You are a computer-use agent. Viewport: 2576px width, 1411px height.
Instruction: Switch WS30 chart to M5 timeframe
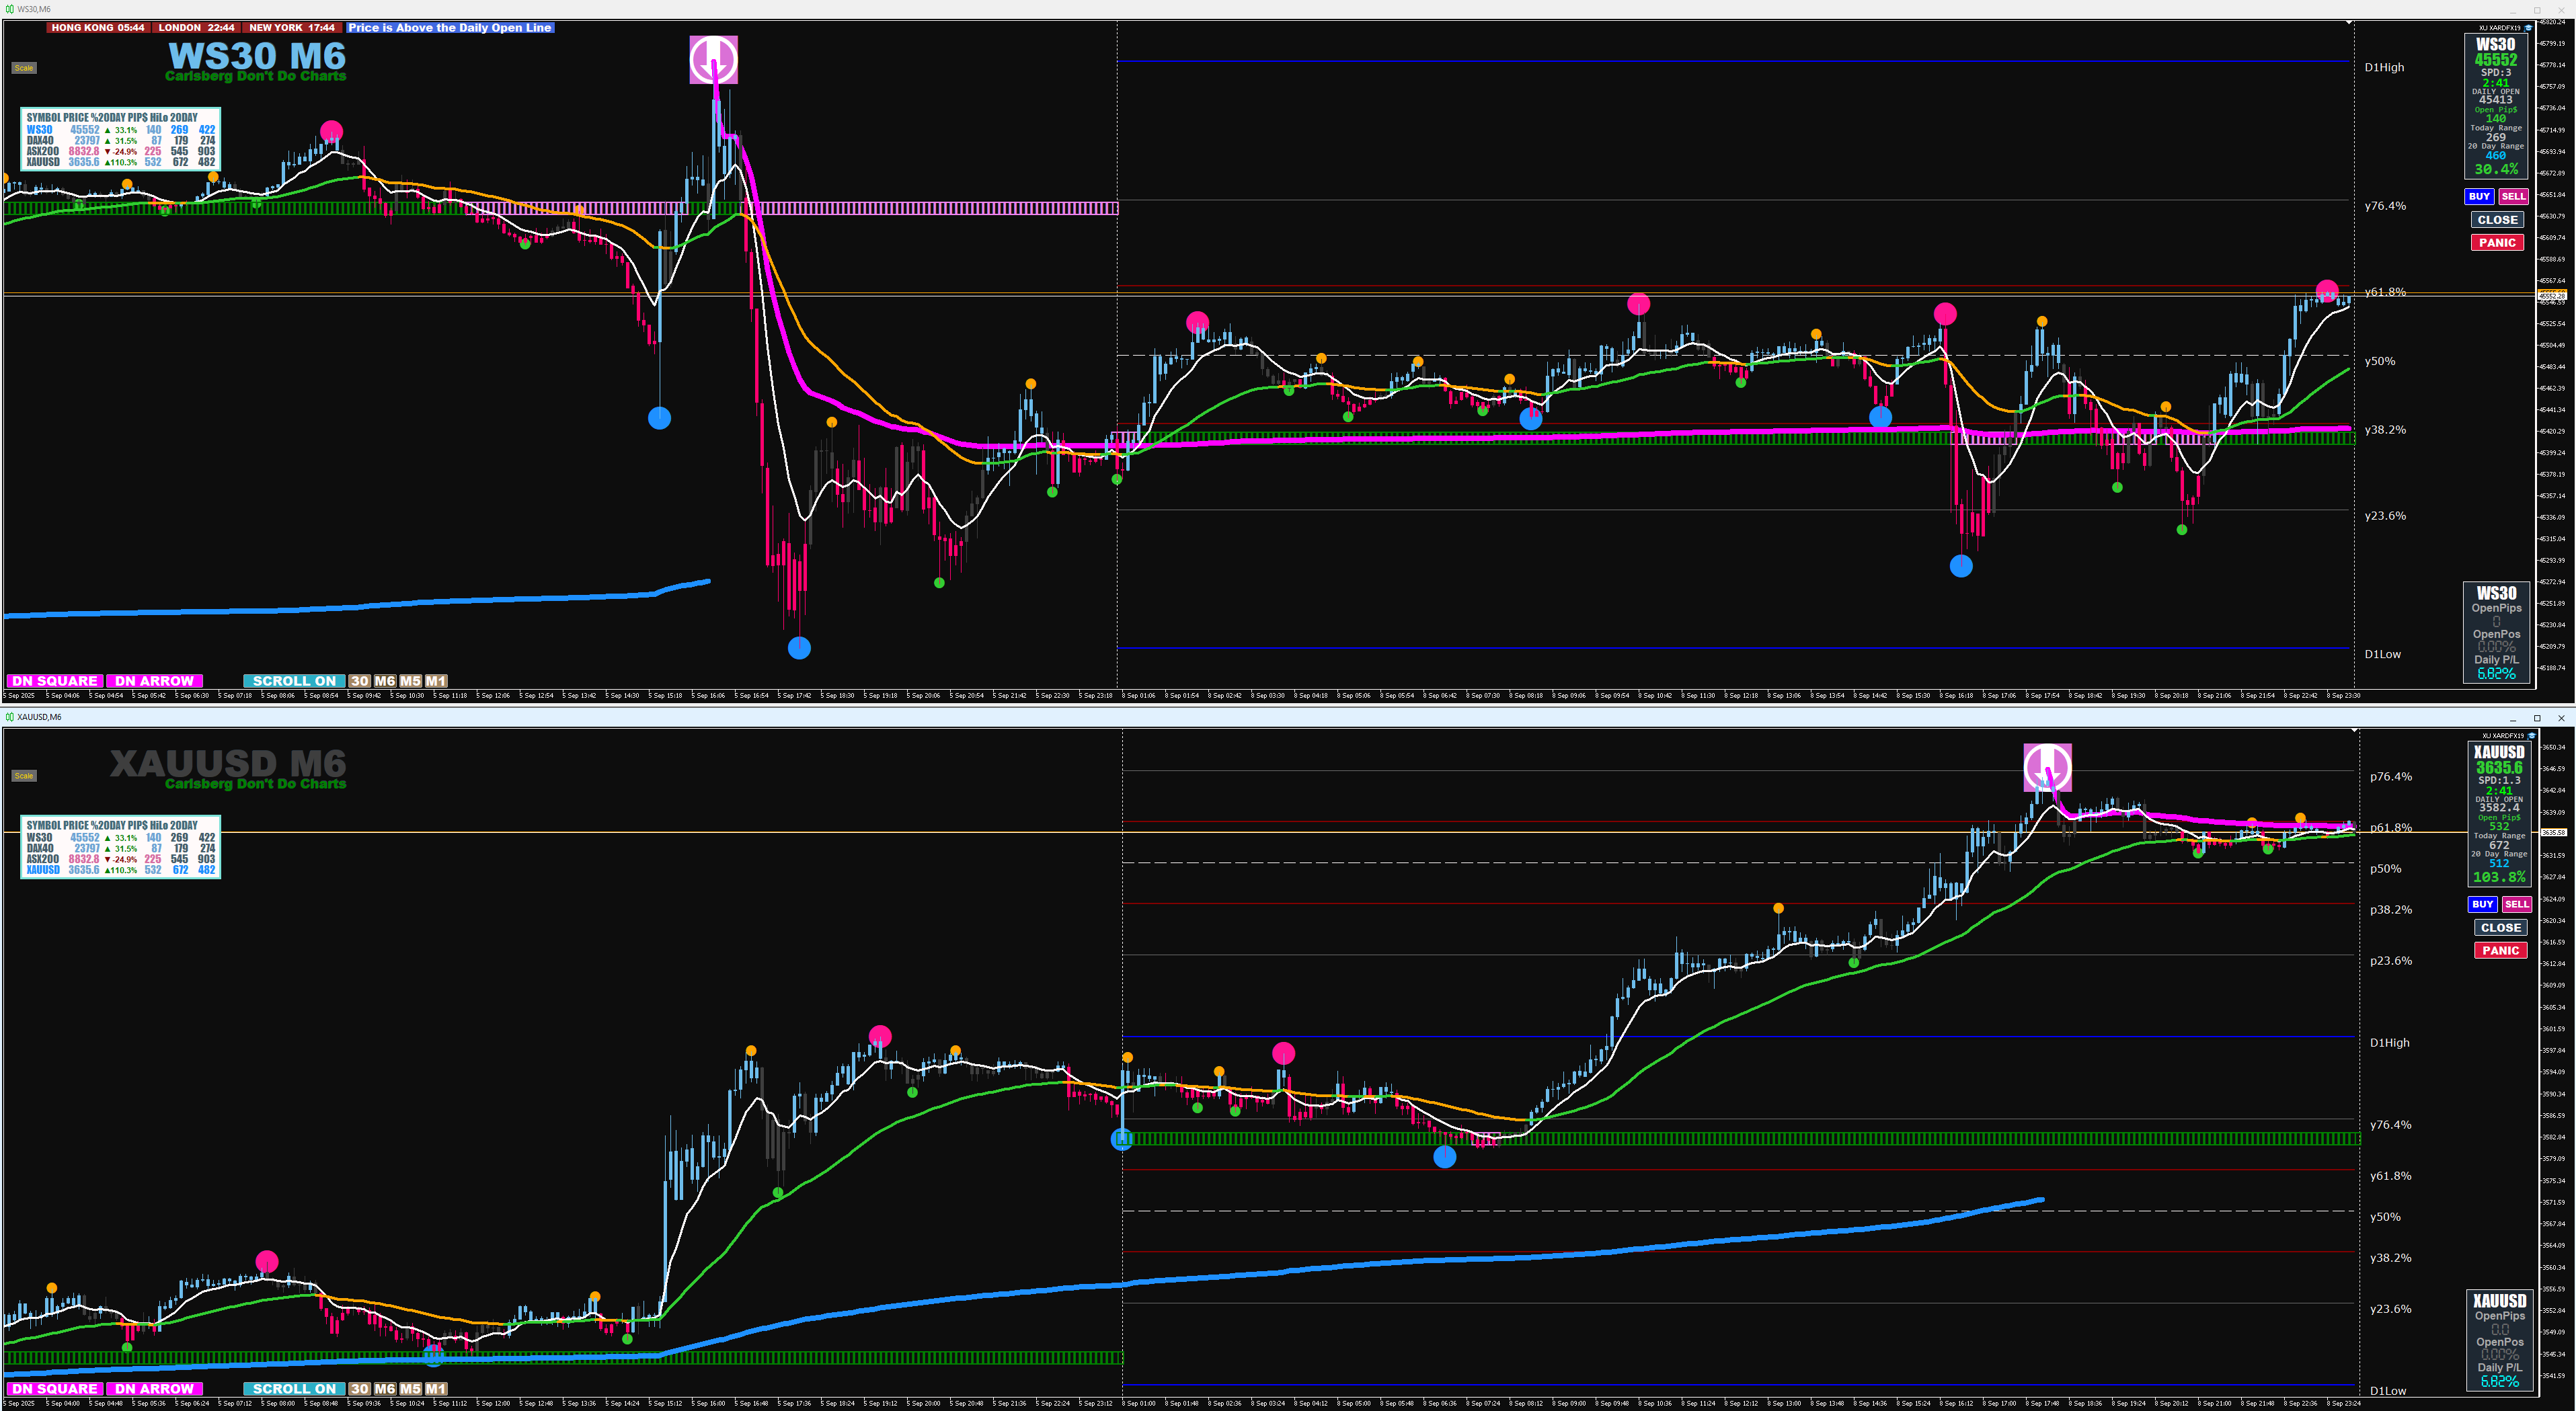point(410,681)
